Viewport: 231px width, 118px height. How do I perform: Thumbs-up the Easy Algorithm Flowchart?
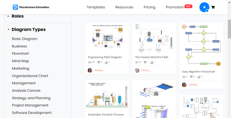[199, 77]
